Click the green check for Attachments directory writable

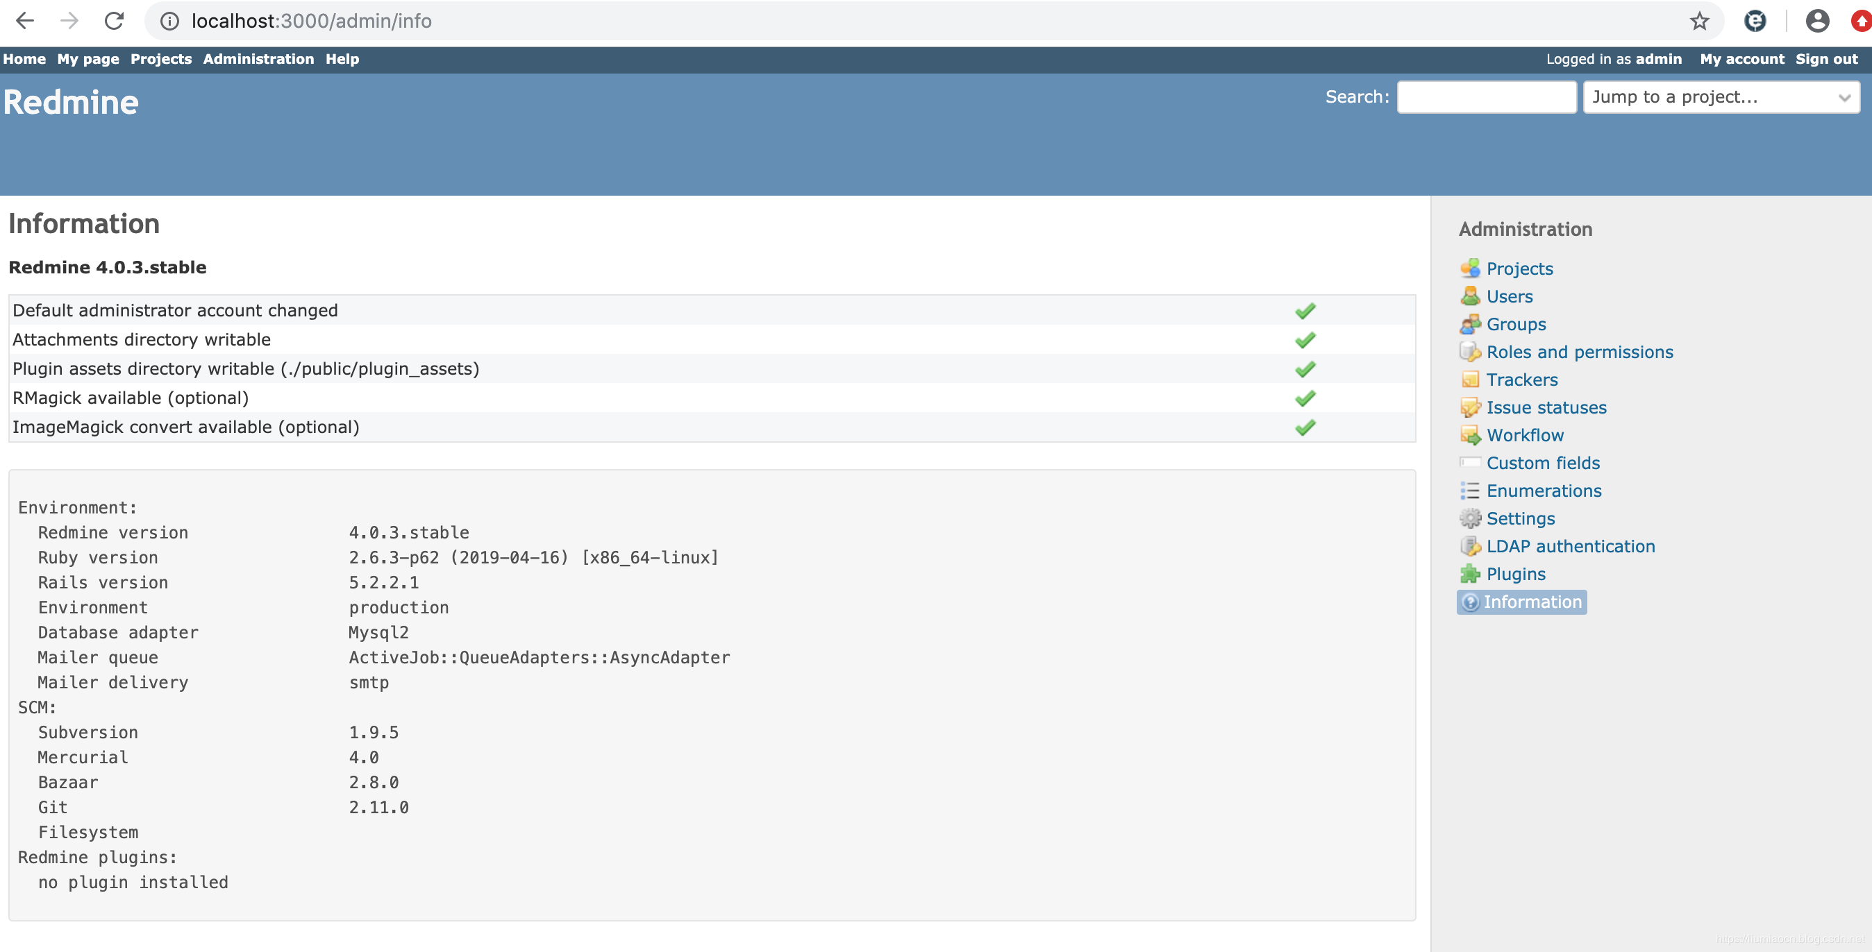click(1305, 340)
